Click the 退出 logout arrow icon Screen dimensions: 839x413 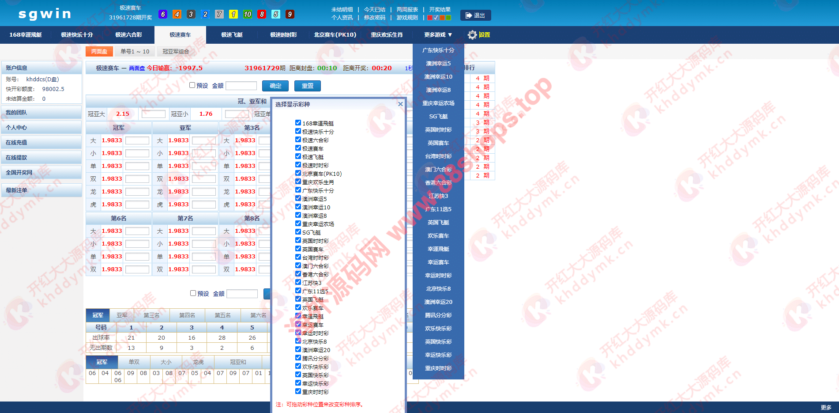[469, 15]
